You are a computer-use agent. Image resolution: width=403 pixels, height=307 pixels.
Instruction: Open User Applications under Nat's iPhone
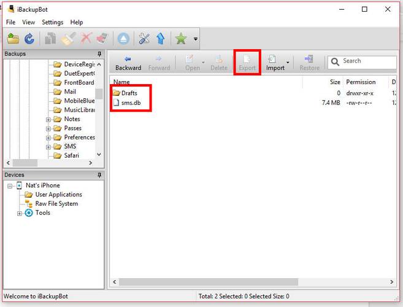click(x=53, y=195)
